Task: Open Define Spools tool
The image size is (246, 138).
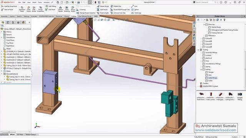Action: [x=60, y=9]
